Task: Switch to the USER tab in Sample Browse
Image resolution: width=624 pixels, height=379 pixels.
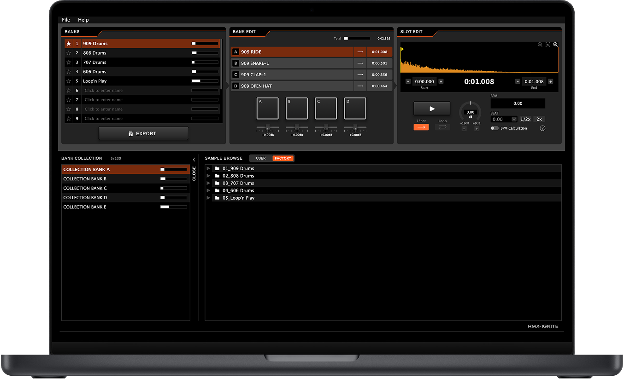Action: (261, 158)
